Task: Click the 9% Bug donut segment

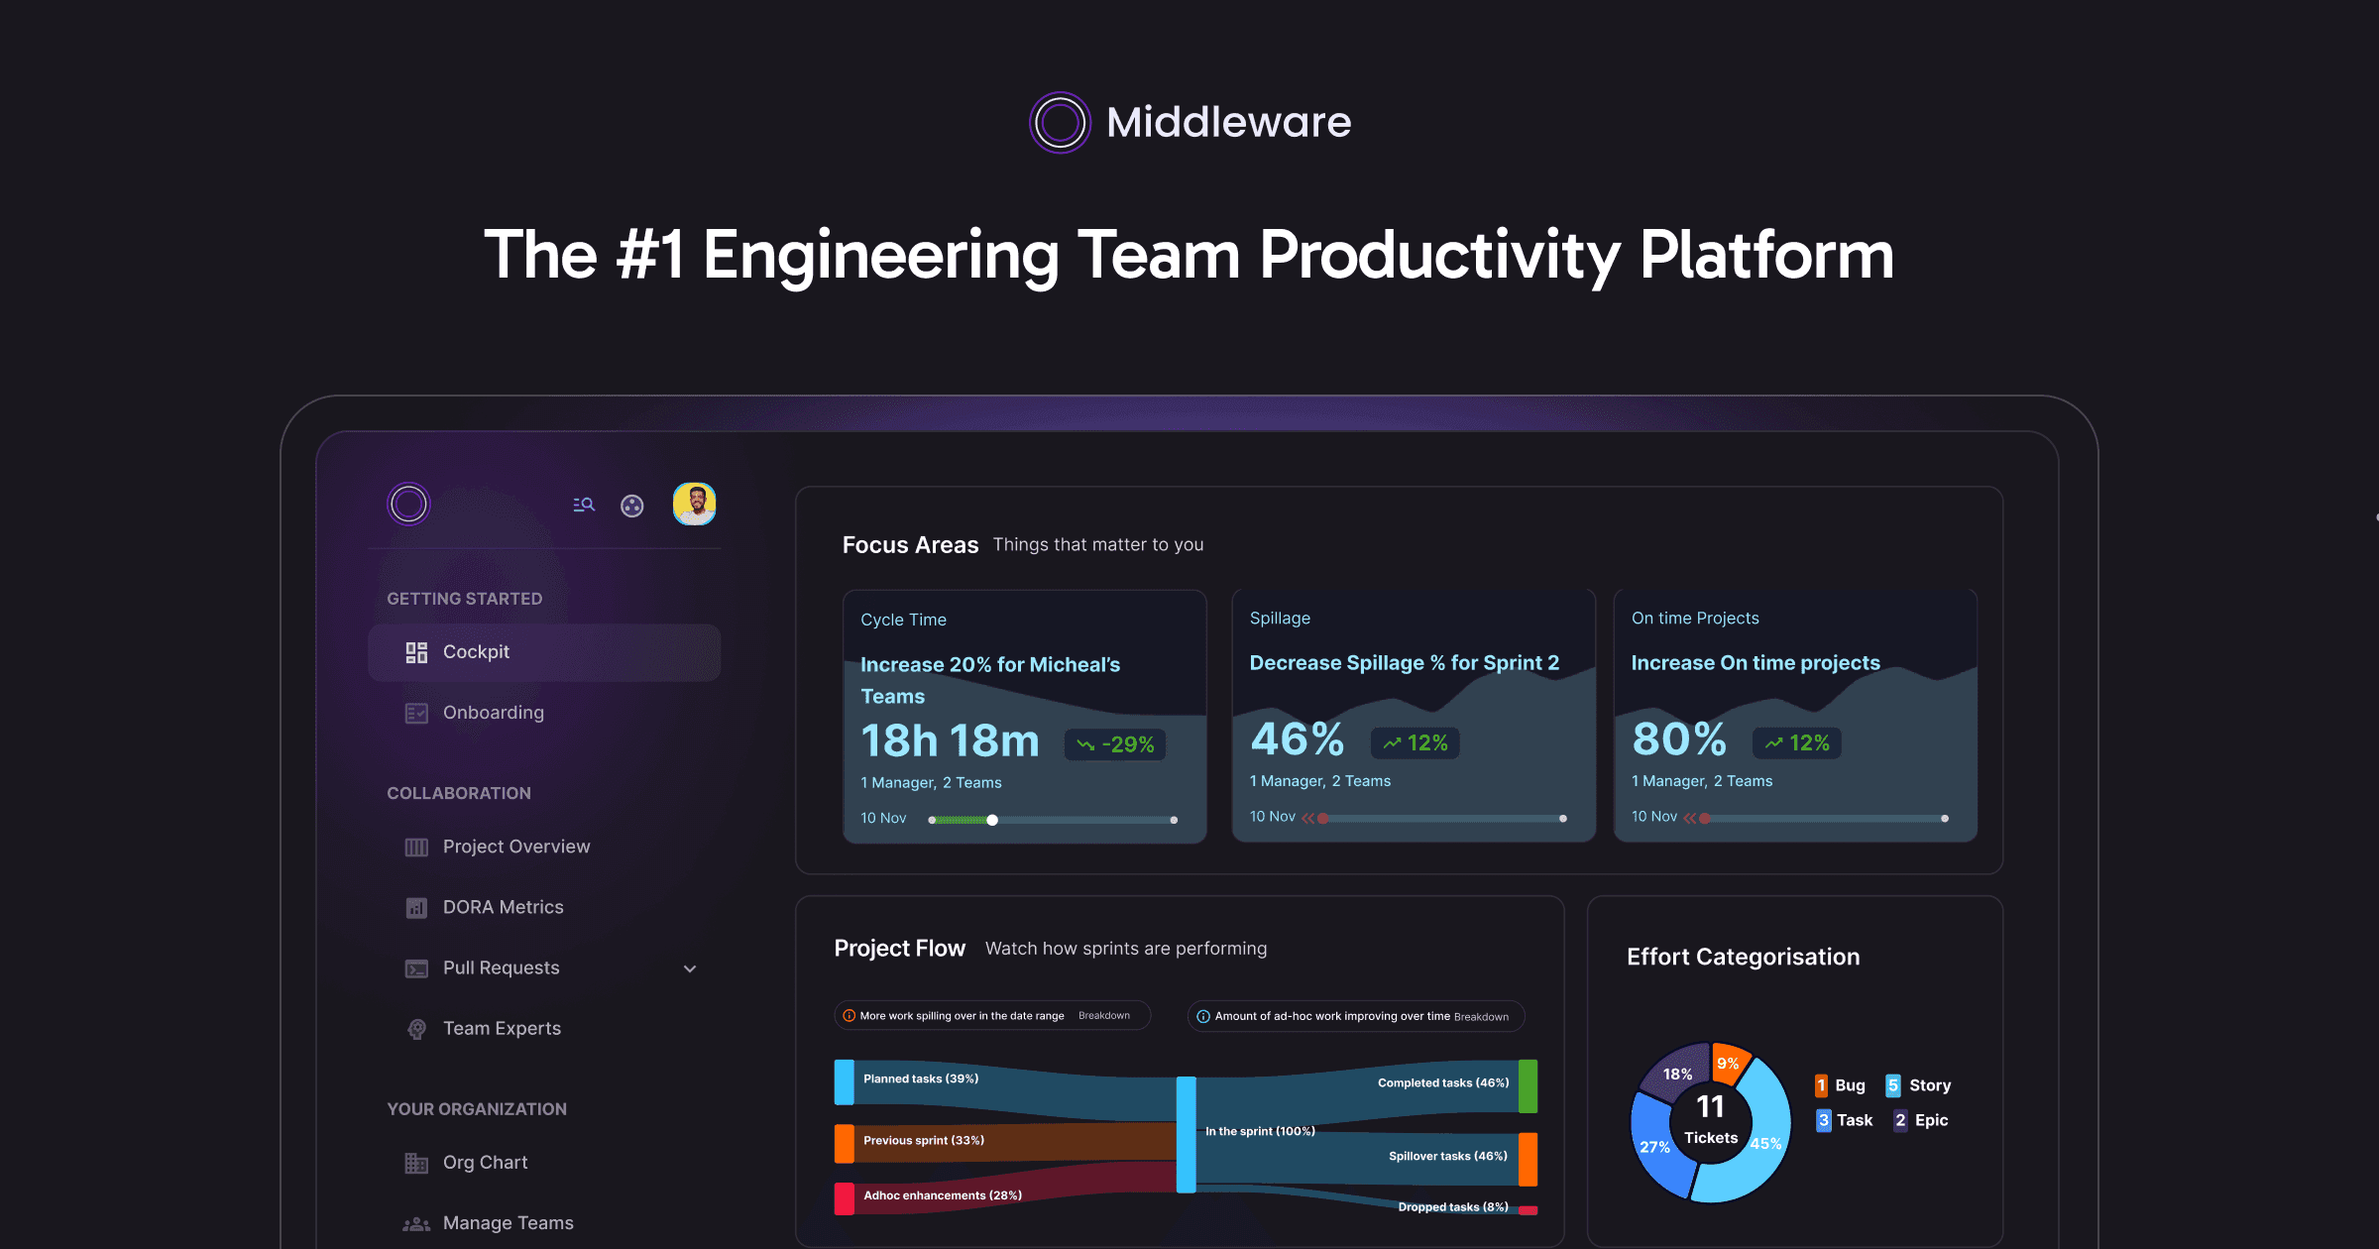Action: [x=1729, y=1063]
